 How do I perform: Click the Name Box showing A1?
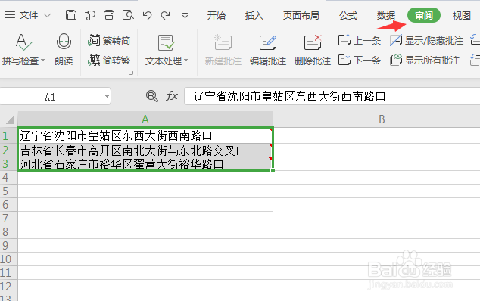[x=51, y=97]
